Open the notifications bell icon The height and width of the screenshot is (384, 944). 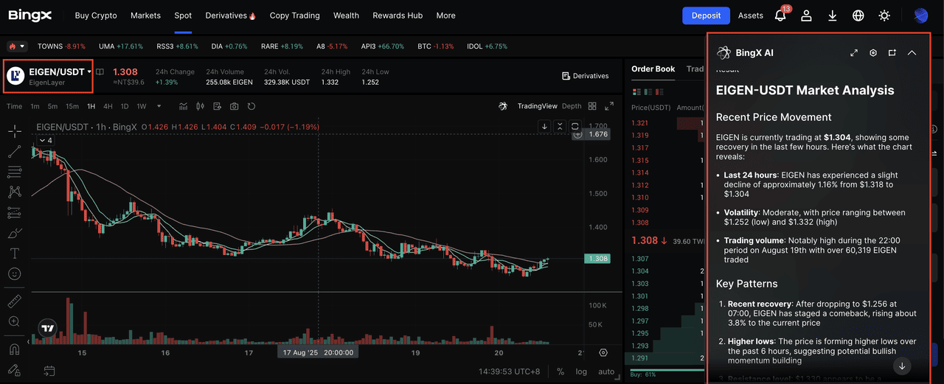780,15
